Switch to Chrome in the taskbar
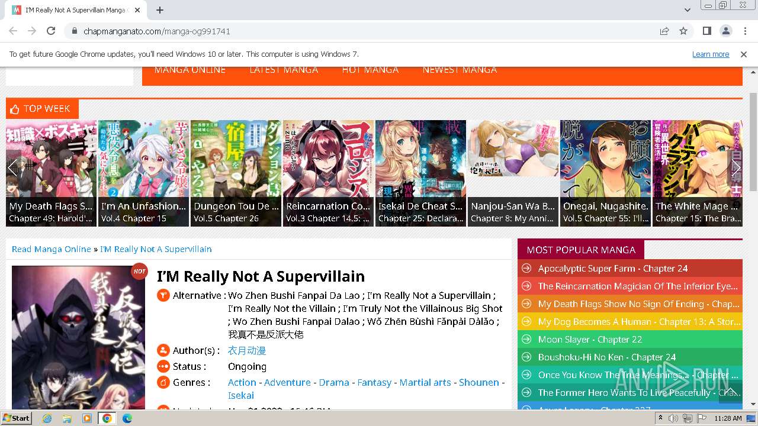The height and width of the screenshot is (426, 758). tap(107, 418)
